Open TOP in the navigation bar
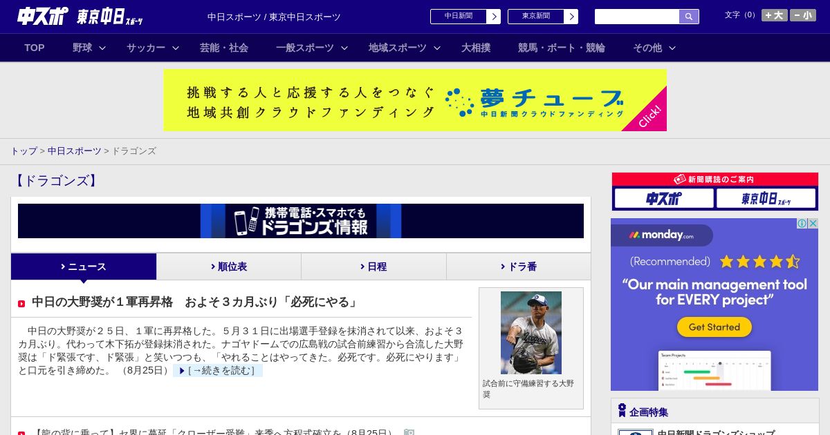This screenshot has width=830, height=435. pyautogui.click(x=35, y=48)
